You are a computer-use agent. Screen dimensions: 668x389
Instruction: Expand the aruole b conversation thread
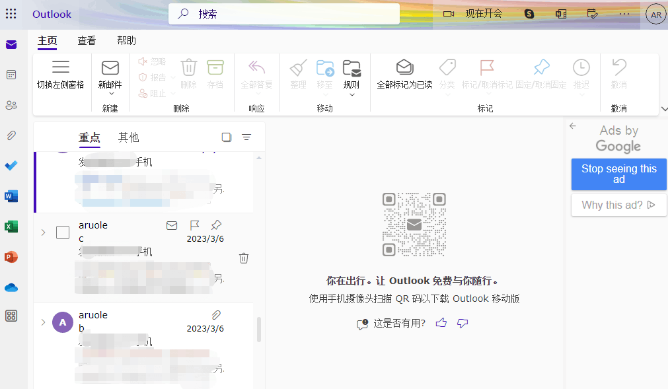[x=43, y=322]
